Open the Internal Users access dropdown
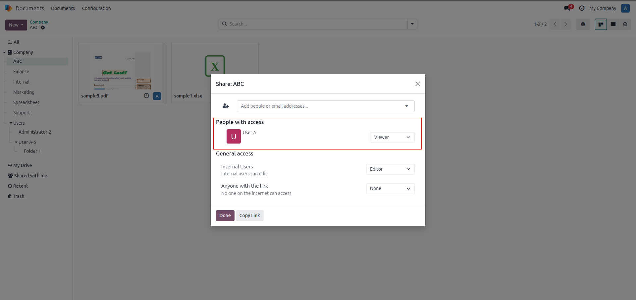The height and width of the screenshot is (300, 636). 390,169
